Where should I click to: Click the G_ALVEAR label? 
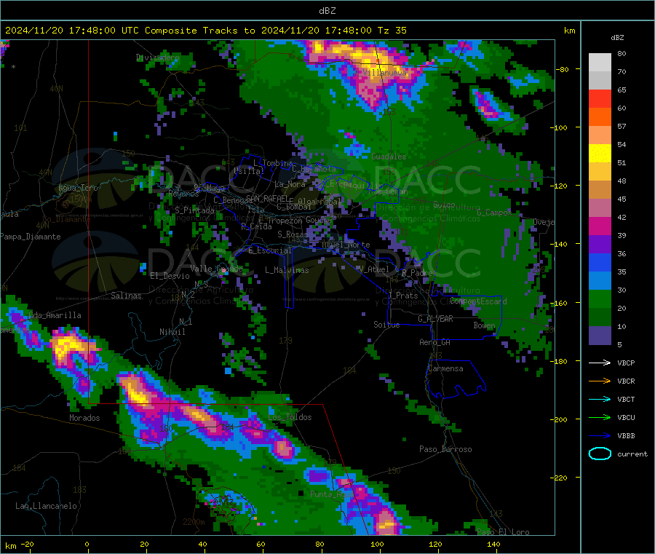pos(435,319)
